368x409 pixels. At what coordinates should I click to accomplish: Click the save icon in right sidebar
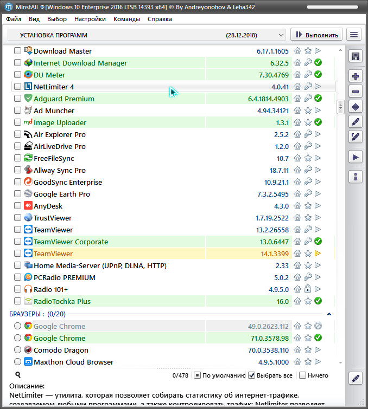pos(356,57)
